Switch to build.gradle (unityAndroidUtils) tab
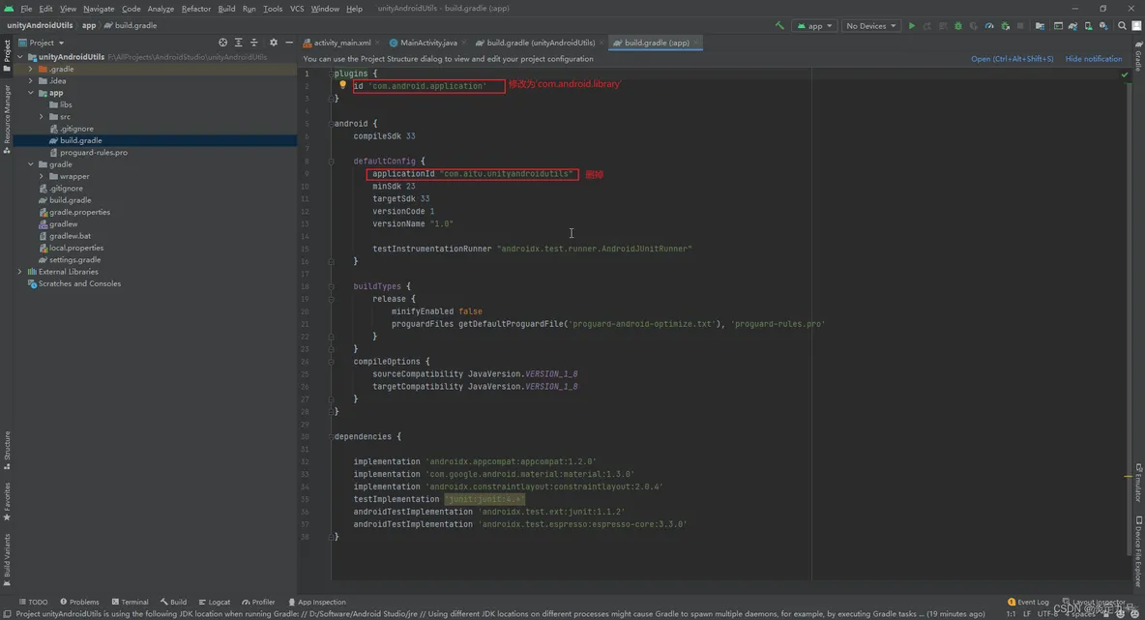1145x620 pixels. (x=541, y=43)
